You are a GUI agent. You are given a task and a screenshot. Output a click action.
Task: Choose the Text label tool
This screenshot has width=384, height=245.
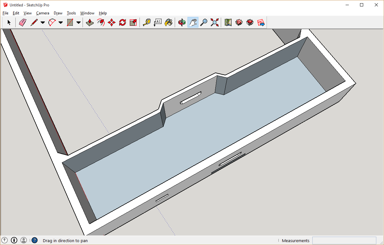click(x=157, y=22)
